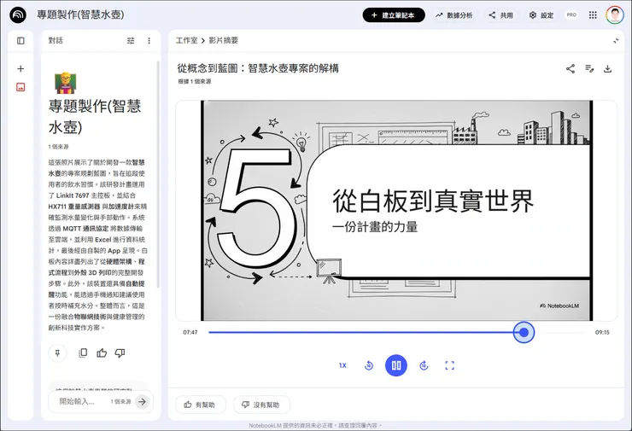Viewport: 632px width, 431px height.
Task: Click the 影片摘要 breadcrumb
Action: (x=223, y=40)
